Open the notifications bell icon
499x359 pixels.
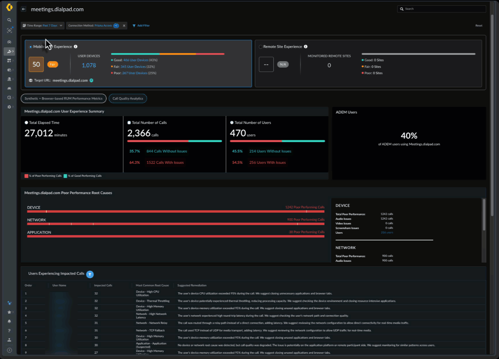(x=9, y=321)
